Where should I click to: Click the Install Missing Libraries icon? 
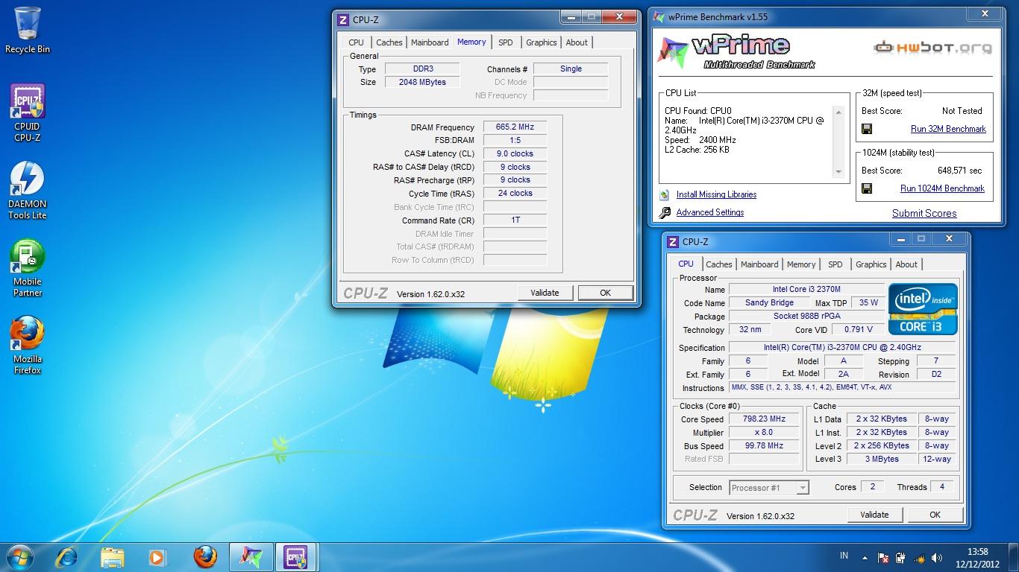click(x=665, y=194)
